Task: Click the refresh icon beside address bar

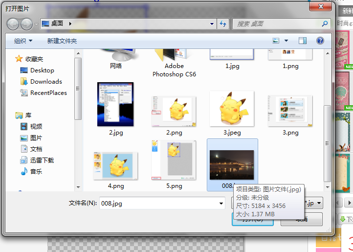Action: pyautogui.click(x=223, y=23)
